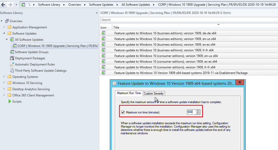Click the maximum run time value field

191,112
